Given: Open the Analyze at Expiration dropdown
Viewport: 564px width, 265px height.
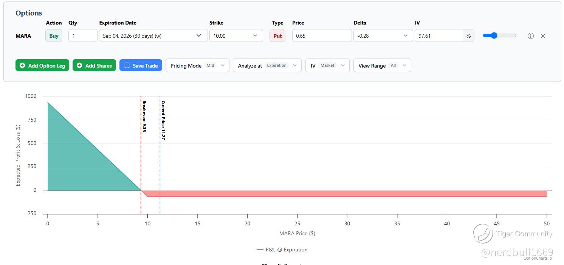Looking at the screenshot, I should [x=267, y=65].
